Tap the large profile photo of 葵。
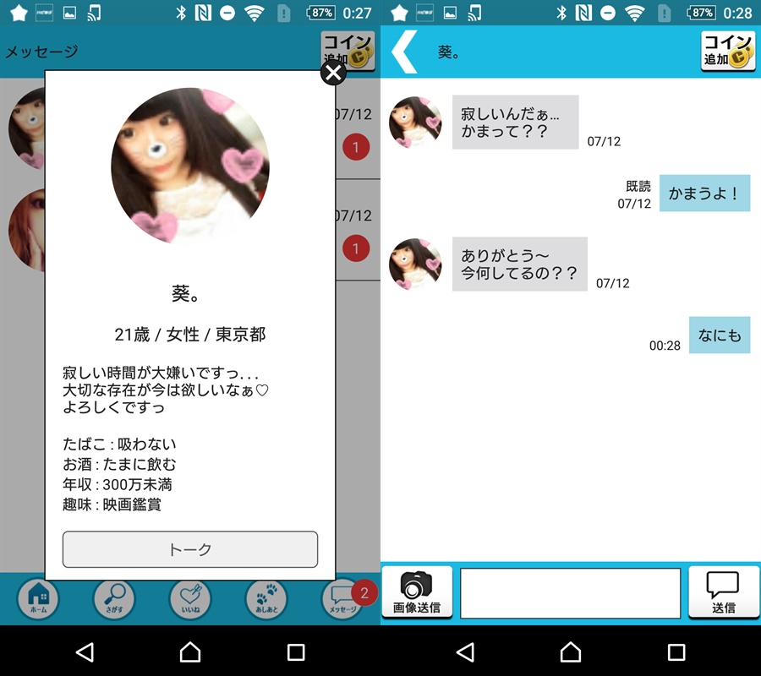 (190, 166)
